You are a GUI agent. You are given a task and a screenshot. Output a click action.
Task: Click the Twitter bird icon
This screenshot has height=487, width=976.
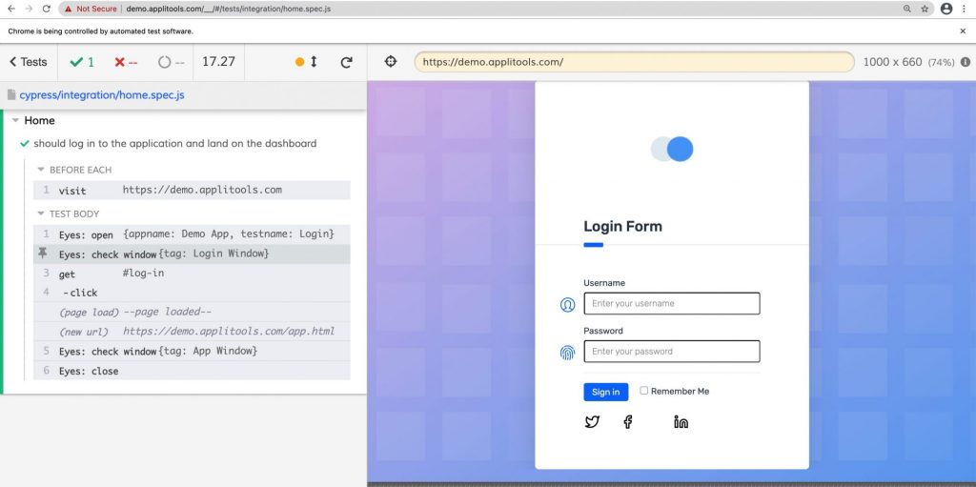click(x=592, y=422)
